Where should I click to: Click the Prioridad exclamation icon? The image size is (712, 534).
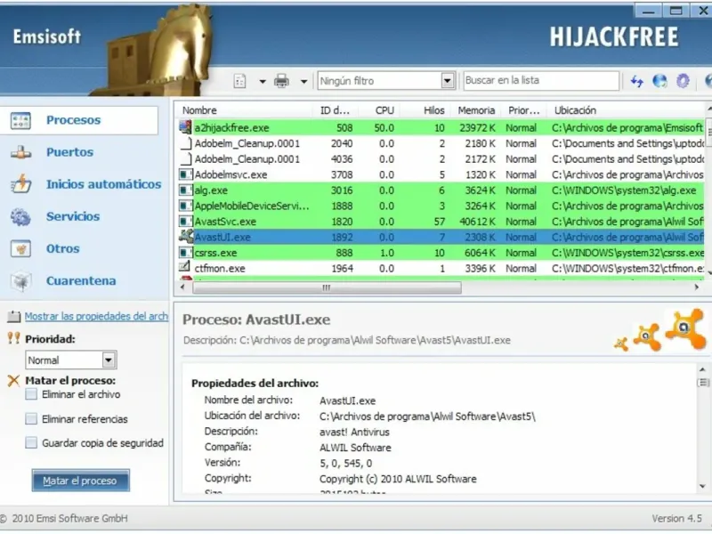(x=14, y=338)
